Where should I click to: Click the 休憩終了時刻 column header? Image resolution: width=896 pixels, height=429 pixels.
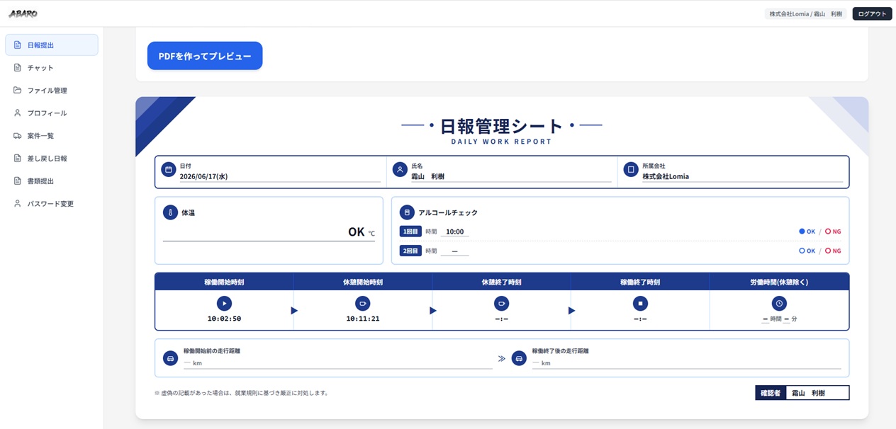(501, 282)
